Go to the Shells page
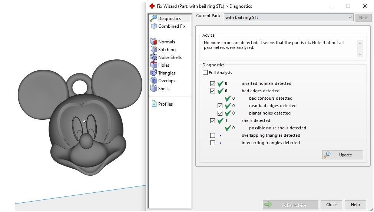 pyautogui.click(x=163, y=89)
